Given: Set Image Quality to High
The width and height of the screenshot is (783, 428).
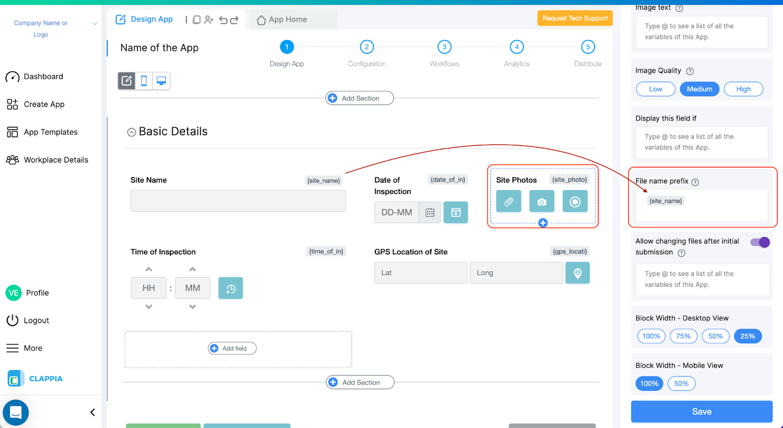Looking at the screenshot, I should (x=743, y=89).
